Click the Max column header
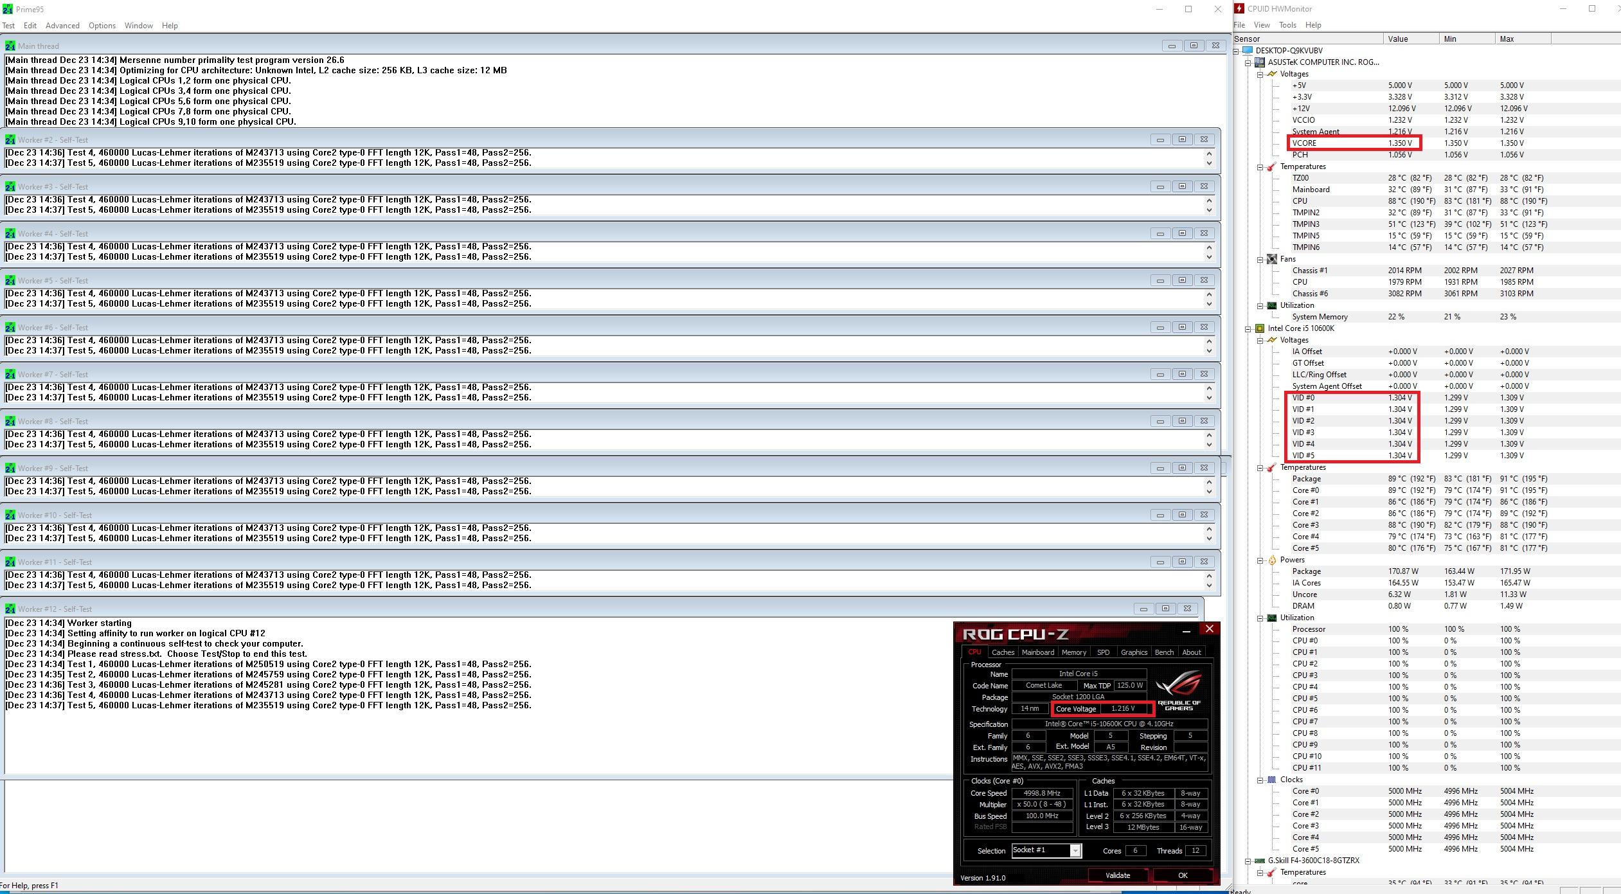The image size is (1621, 894). [x=1523, y=39]
